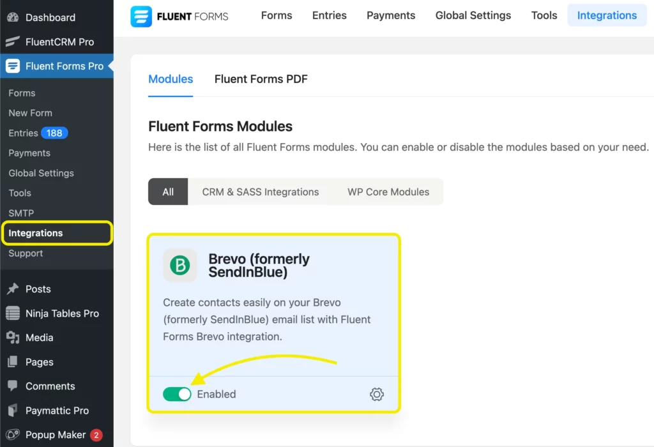Click the FluentCRM Pro sidebar icon
Image resolution: width=654 pixels, height=447 pixels.
[13, 42]
